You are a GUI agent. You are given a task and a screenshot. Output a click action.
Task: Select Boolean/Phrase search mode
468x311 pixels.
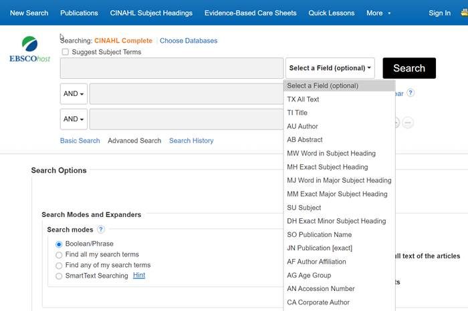pyautogui.click(x=59, y=244)
